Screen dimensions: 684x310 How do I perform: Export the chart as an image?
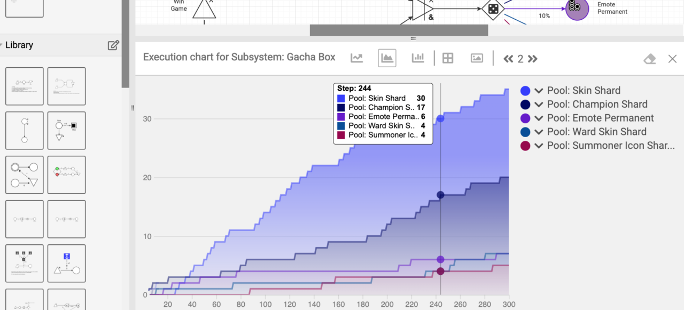[x=477, y=58]
